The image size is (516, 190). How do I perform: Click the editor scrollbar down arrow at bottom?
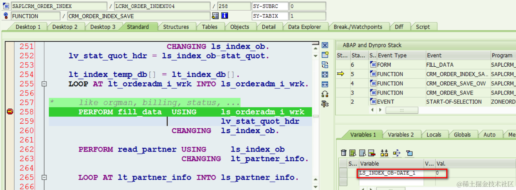315,187
